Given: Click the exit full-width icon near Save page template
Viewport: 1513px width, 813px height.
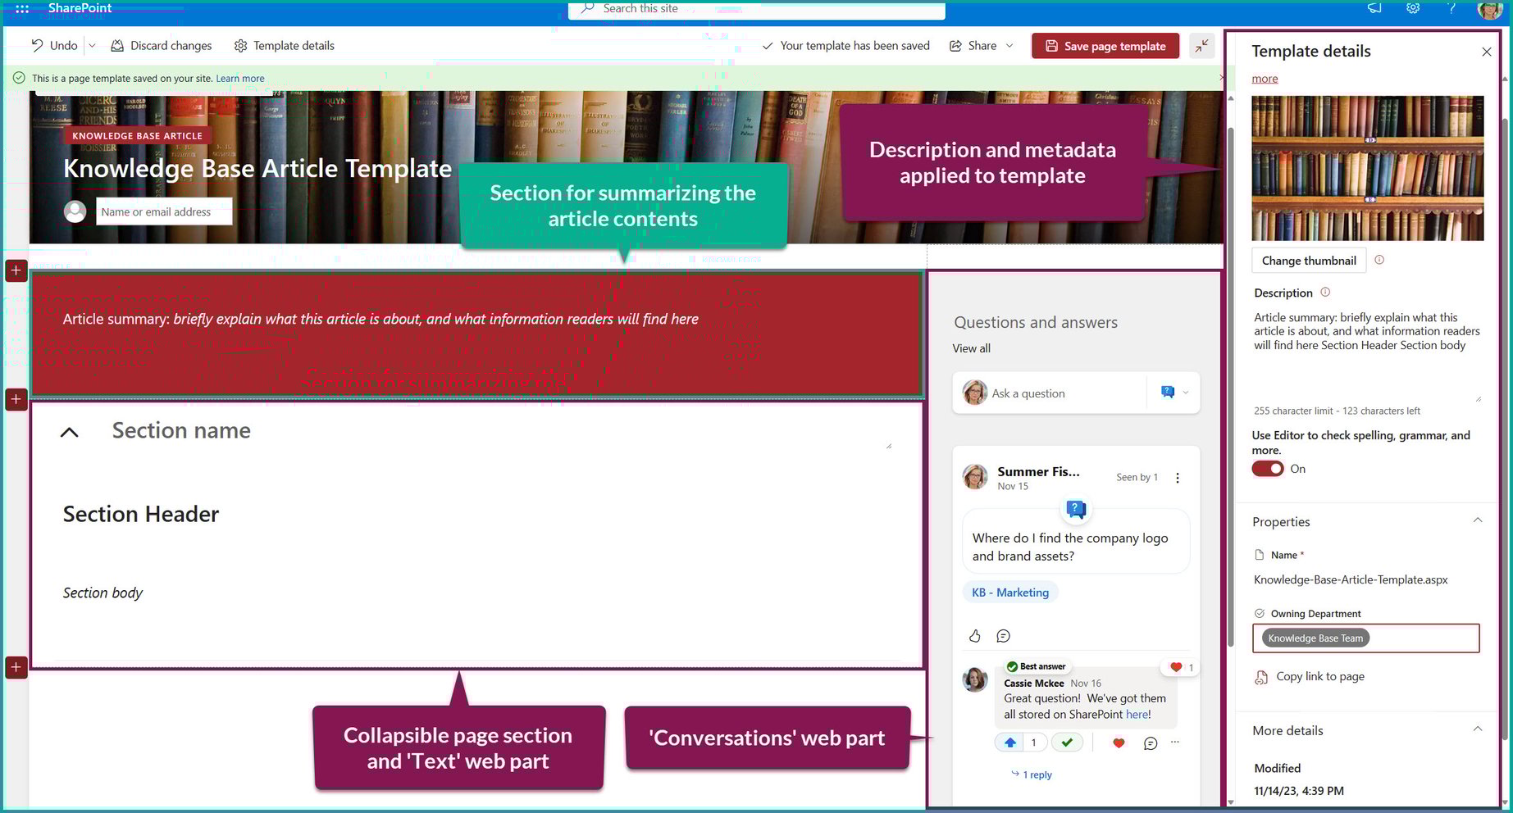Looking at the screenshot, I should 1202,46.
